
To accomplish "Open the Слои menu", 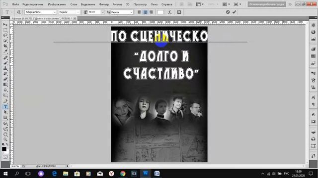I will (74, 4).
